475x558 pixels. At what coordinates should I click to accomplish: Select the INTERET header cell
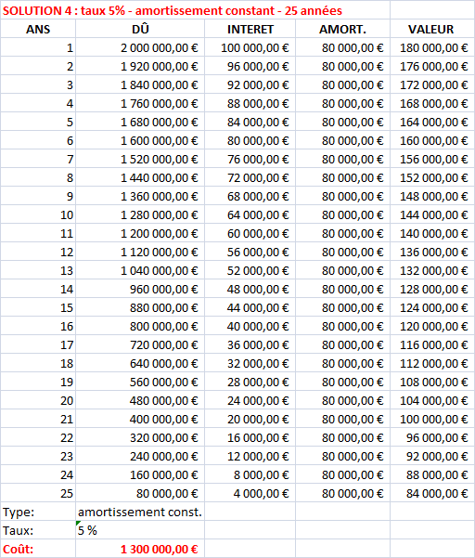click(x=250, y=29)
